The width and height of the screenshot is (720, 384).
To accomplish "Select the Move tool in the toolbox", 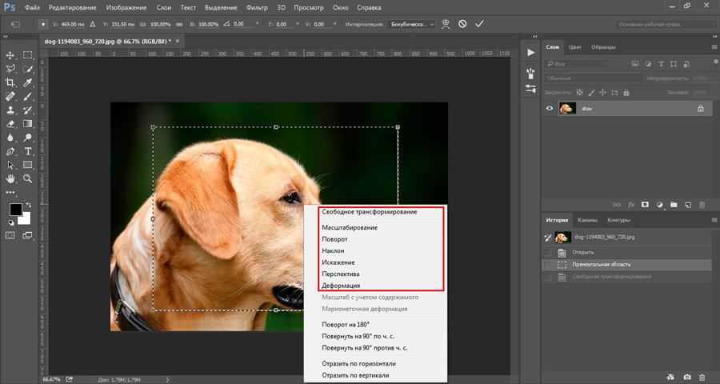I will point(11,55).
